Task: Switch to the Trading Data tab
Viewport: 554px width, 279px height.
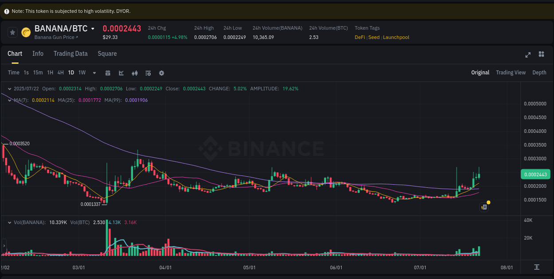Action: (70, 54)
